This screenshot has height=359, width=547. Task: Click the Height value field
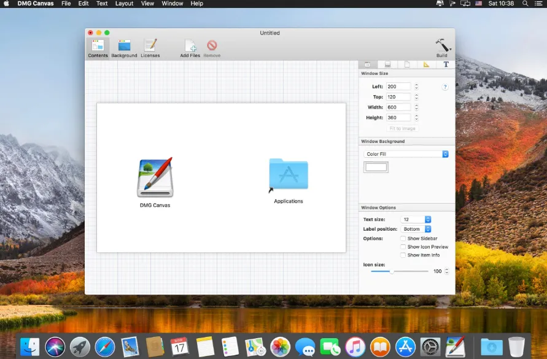tap(398, 118)
